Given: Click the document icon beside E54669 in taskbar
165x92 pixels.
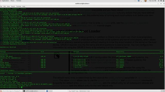Looking at the screenshot, I should point(47,91).
